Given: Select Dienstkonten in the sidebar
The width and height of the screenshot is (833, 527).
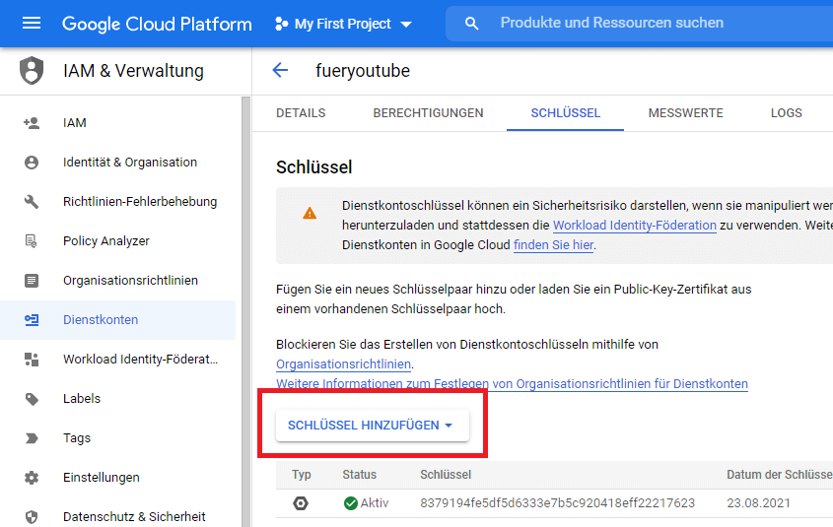Looking at the screenshot, I should point(117,319).
